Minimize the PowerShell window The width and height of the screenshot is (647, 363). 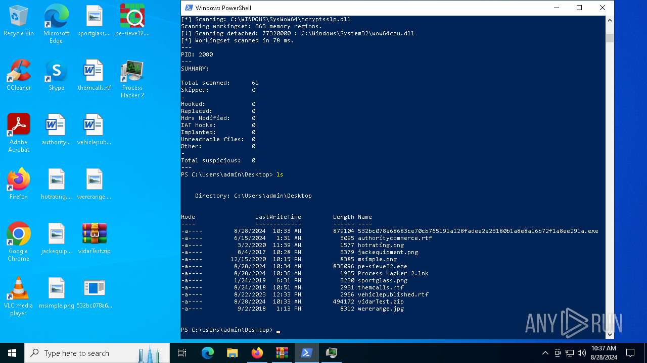(x=557, y=8)
